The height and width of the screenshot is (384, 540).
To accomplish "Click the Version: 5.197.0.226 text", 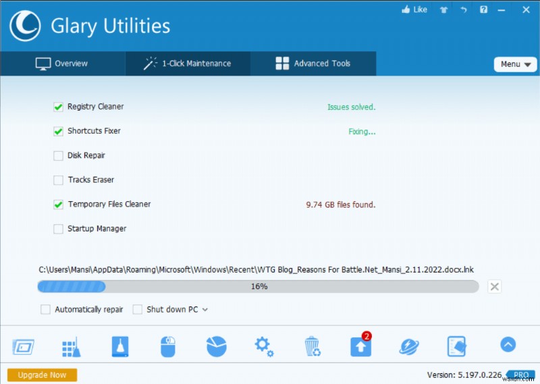I will click(x=464, y=375).
